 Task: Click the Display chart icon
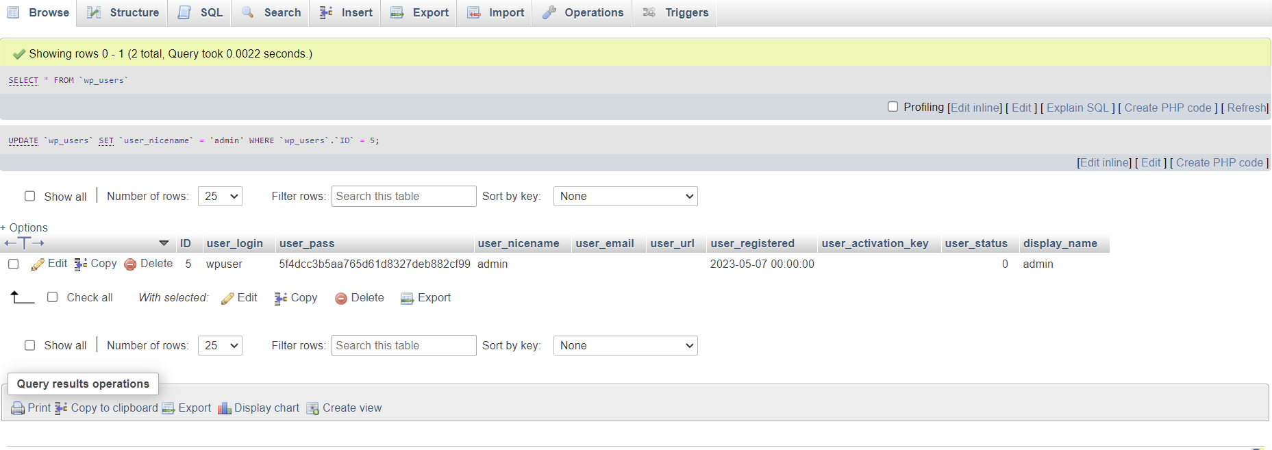point(224,408)
